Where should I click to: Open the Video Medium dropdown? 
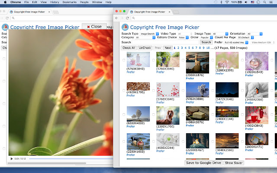tap(263, 42)
